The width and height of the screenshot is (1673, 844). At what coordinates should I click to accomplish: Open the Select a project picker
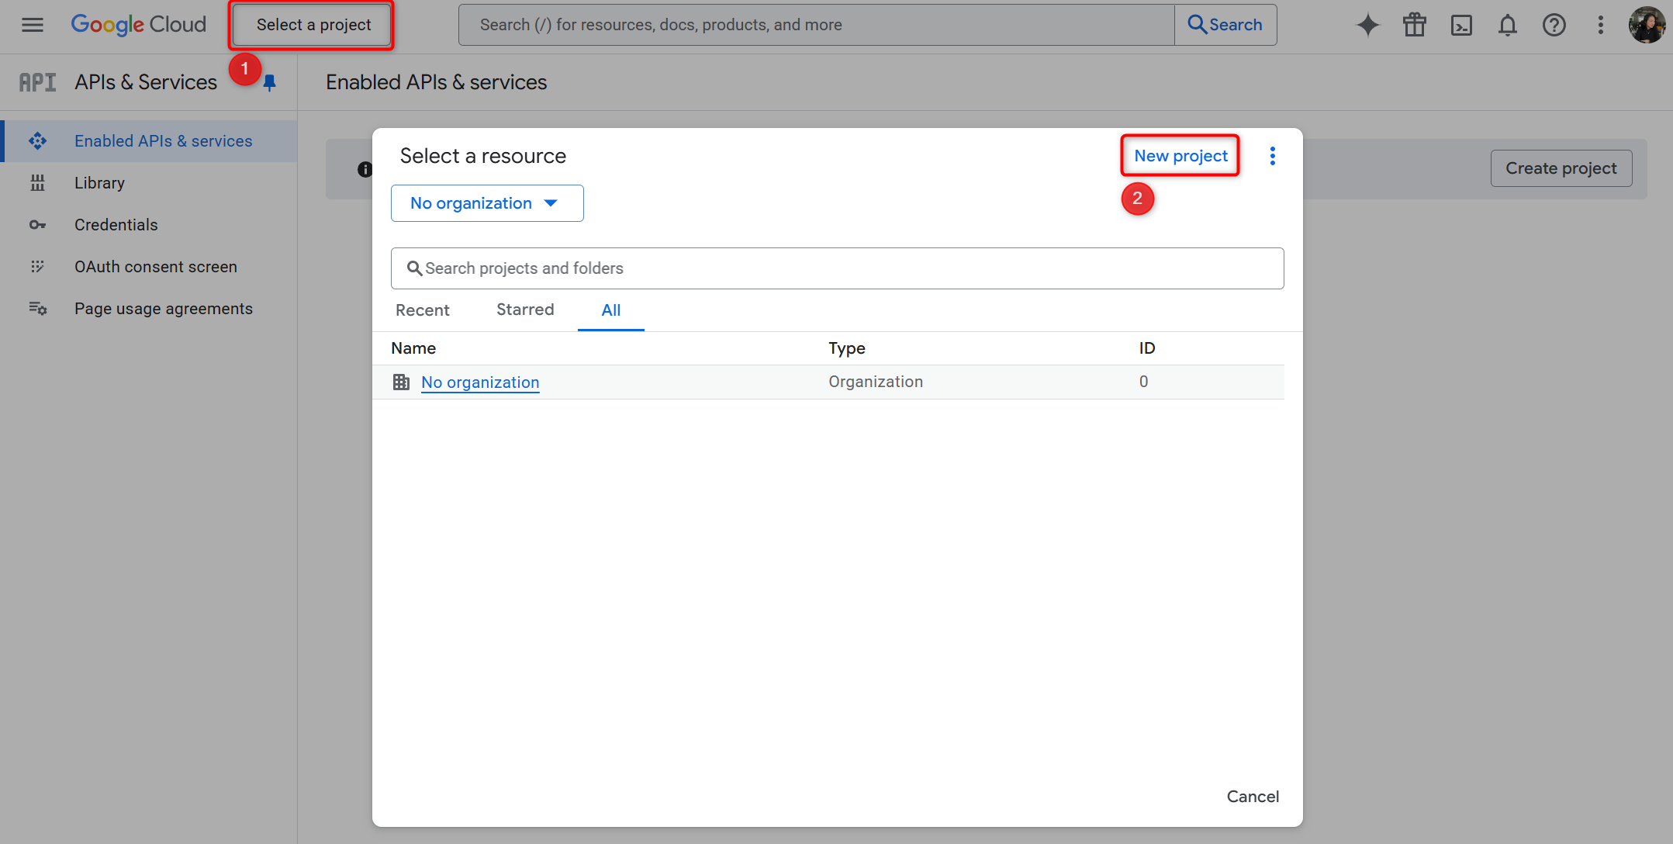click(x=310, y=24)
